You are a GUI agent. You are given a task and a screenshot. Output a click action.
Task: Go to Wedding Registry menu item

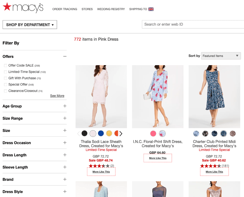coord(111,9)
